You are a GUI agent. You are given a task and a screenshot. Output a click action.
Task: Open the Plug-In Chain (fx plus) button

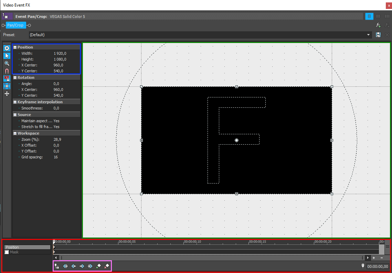378,25
